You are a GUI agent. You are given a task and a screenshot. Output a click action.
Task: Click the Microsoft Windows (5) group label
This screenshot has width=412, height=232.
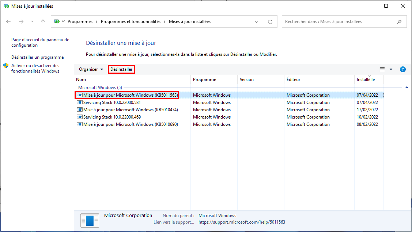click(x=100, y=88)
